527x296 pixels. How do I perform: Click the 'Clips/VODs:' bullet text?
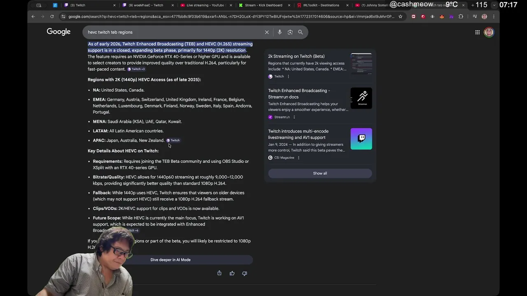click(x=156, y=209)
